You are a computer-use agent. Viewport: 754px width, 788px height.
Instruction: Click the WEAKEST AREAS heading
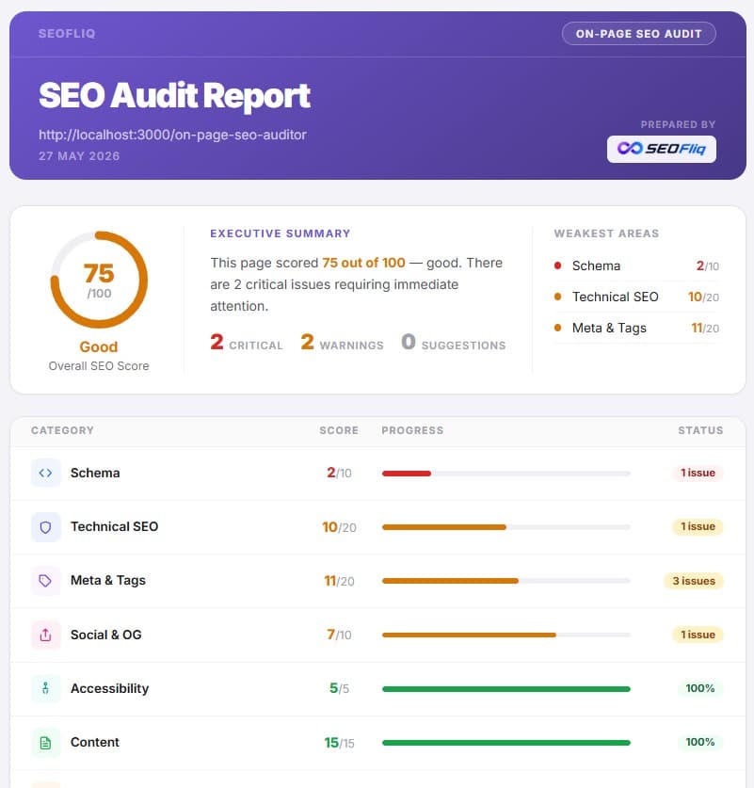[x=606, y=233]
